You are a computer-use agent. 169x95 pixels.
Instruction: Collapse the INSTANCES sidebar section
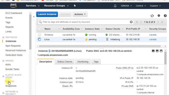(3, 37)
